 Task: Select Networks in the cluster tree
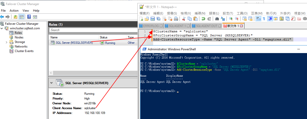pyautogui.click(x=21, y=46)
